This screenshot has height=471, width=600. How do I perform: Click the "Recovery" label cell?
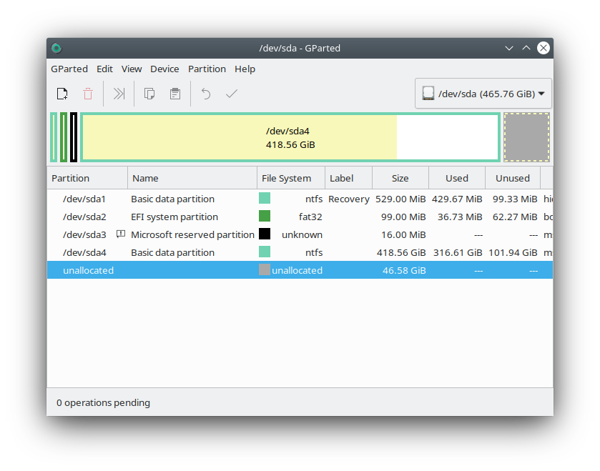pyautogui.click(x=349, y=199)
